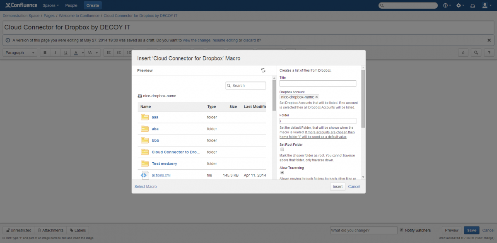
Task: Click the Folder input field
Action: point(318,121)
